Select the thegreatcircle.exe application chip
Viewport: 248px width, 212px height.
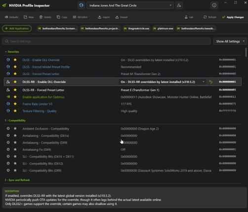pos(137,29)
